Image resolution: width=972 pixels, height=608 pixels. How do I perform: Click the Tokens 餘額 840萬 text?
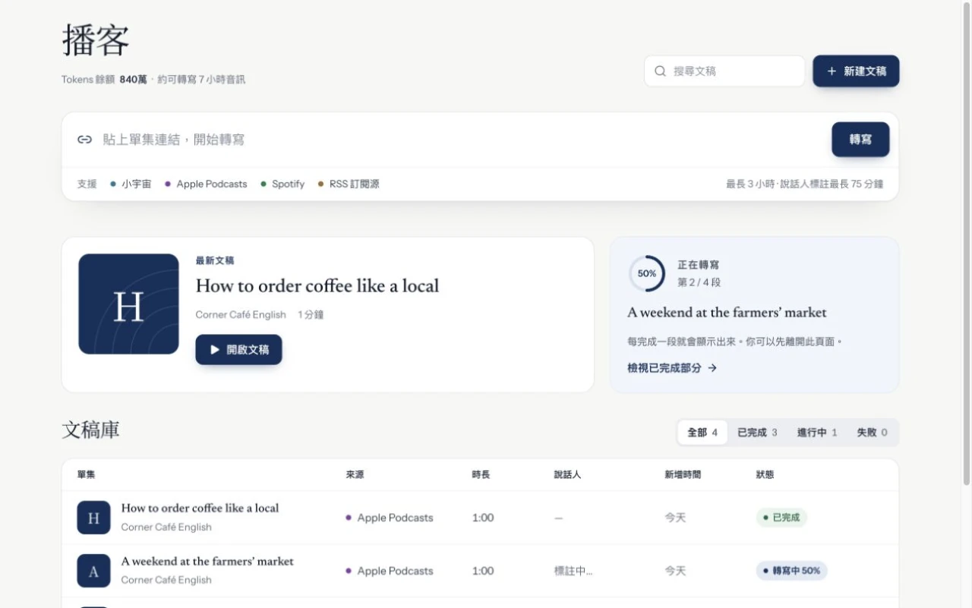pos(105,80)
